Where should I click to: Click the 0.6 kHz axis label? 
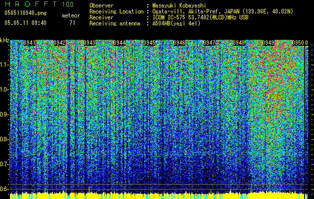pyautogui.click(x=4, y=189)
